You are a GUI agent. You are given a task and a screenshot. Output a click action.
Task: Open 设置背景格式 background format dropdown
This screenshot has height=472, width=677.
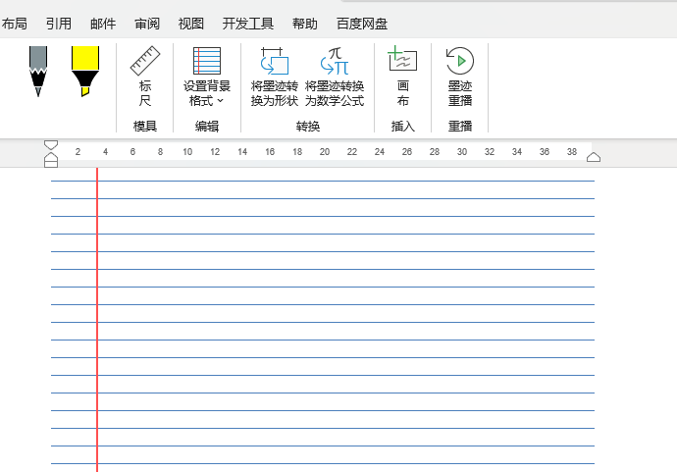click(207, 77)
